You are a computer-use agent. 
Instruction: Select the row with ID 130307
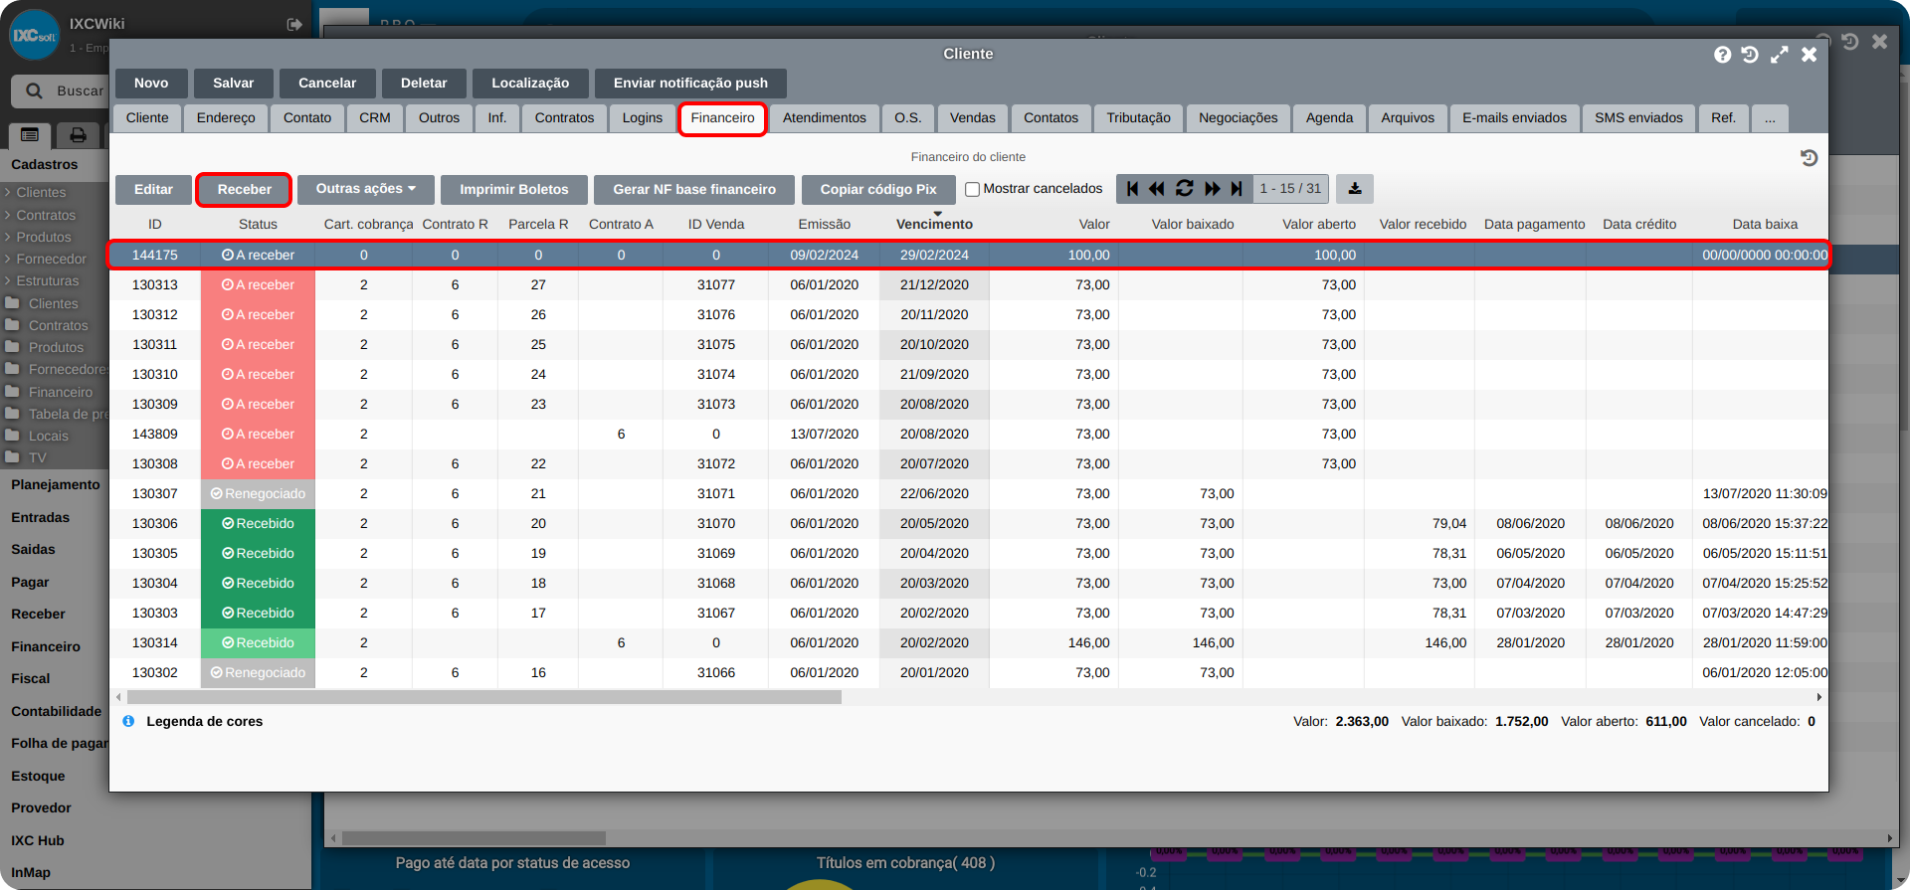[x=968, y=493]
